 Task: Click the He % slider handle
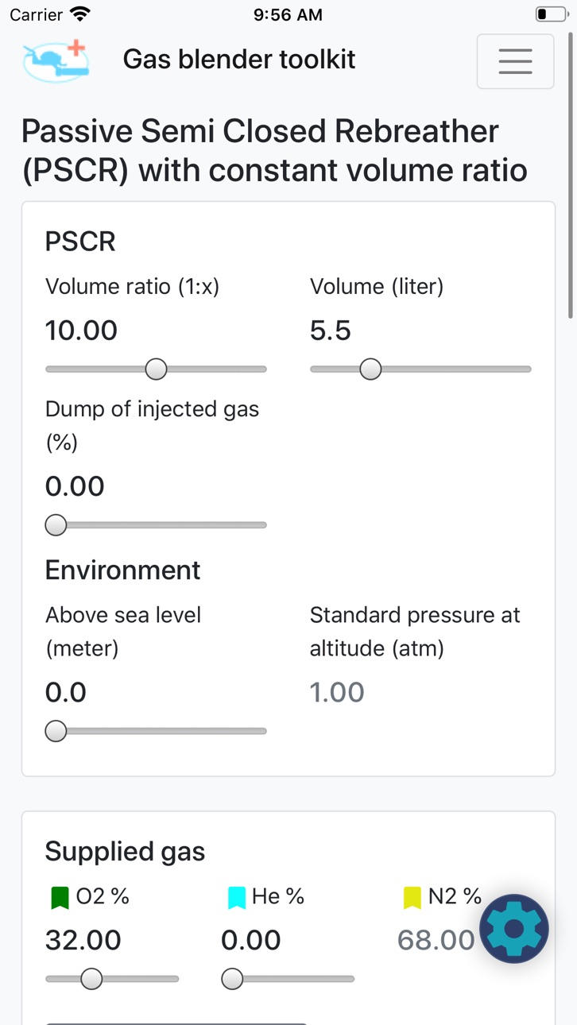[232, 979]
